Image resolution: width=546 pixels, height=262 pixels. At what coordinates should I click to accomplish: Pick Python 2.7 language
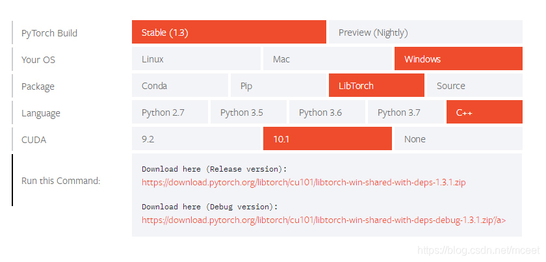(170, 112)
